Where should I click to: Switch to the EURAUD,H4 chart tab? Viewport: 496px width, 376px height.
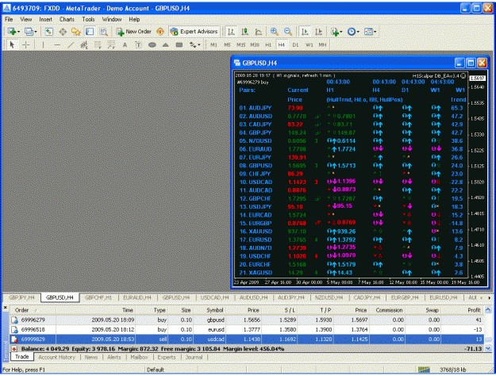pyautogui.click(x=137, y=297)
